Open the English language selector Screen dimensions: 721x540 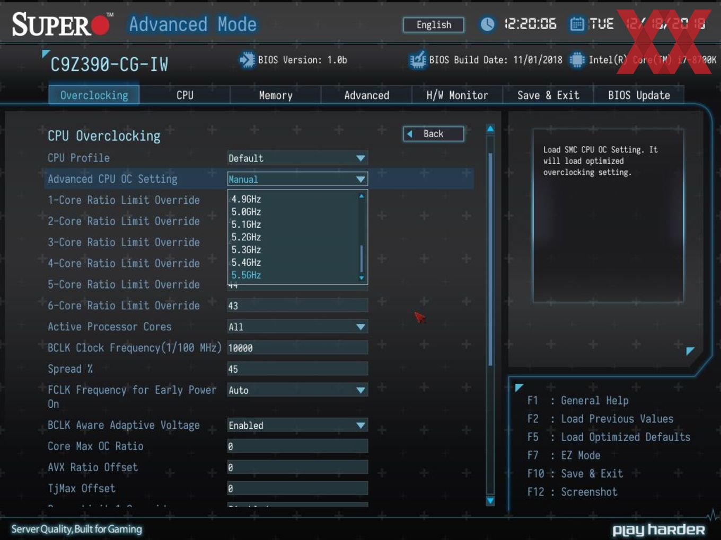point(434,25)
